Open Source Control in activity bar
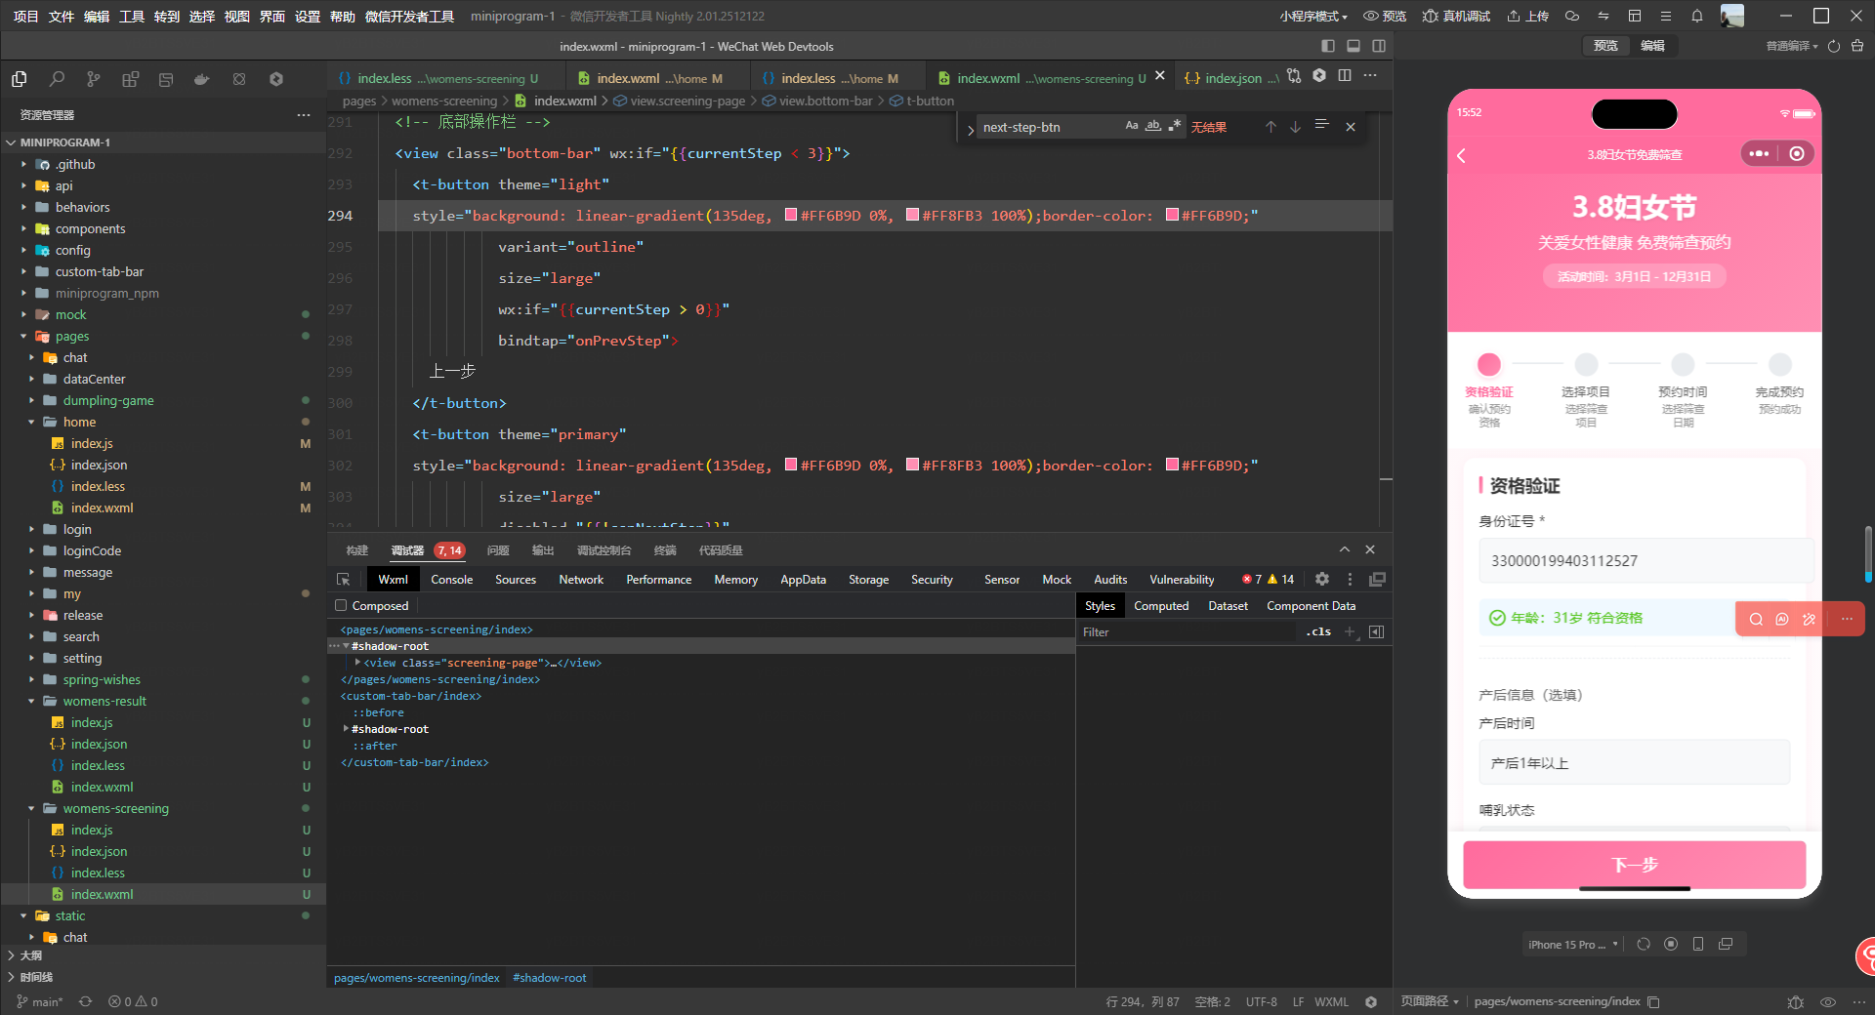This screenshot has width=1875, height=1015. (x=93, y=79)
